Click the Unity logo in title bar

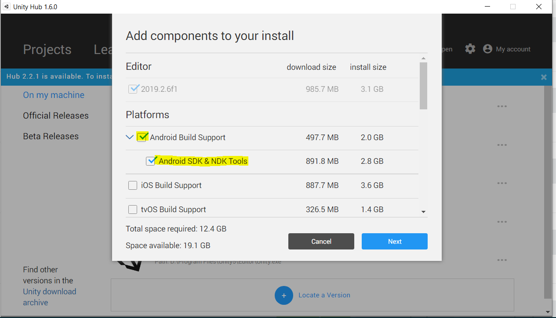6,7
